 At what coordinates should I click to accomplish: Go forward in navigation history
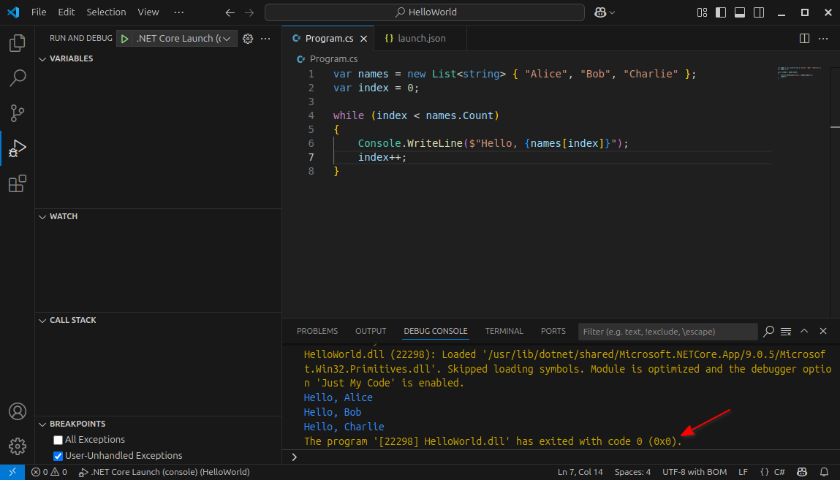(x=249, y=12)
